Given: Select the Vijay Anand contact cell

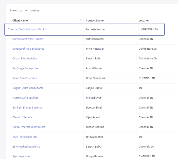Looking at the screenshot, I should click(93, 117).
